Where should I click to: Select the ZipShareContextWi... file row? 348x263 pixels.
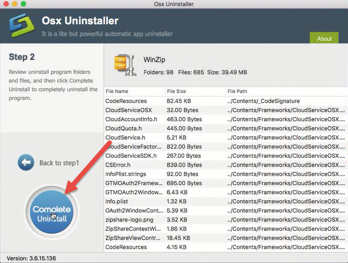pos(226,229)
